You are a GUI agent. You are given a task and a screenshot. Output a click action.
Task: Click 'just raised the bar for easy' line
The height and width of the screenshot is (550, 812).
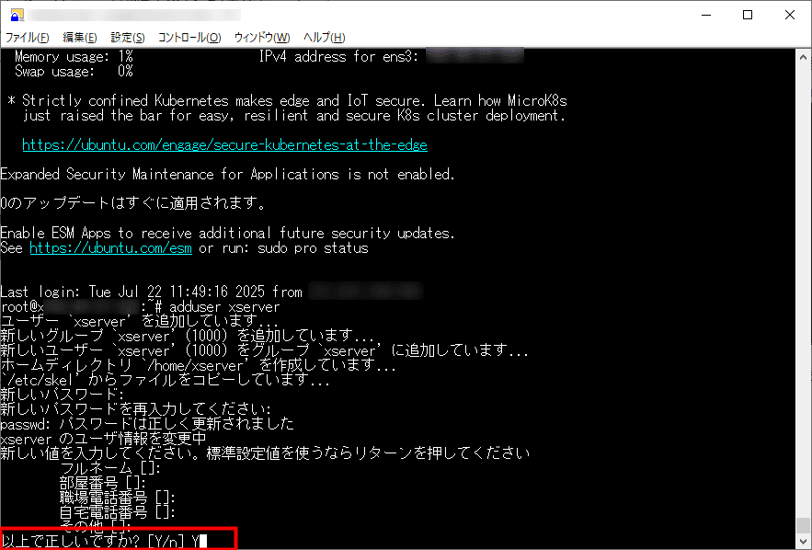pyautogui.click(x=294, y=116)
